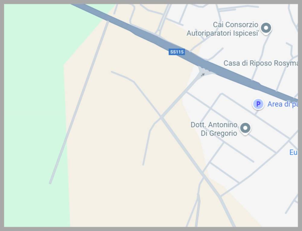Click the Area di pa... parking label
Screen dimensions: 302x231
(x=283, y=104)
